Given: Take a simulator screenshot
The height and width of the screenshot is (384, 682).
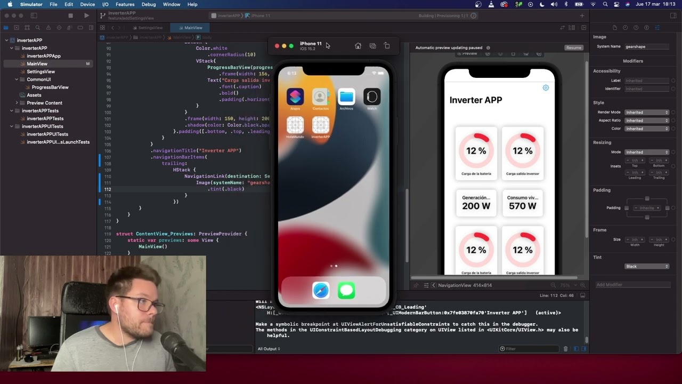Looking at the screenshot, I should coord(372,46).
